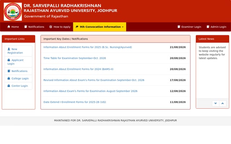Open New Registration link

(18, 51)
